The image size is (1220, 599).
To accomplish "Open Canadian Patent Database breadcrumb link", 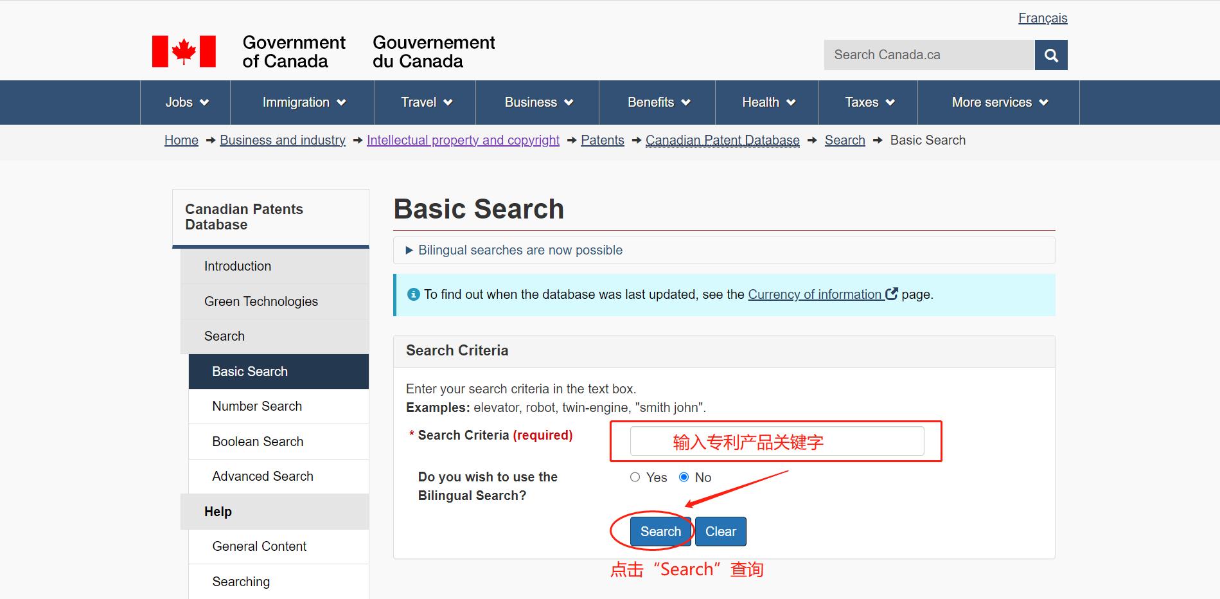I will (723, 140).
